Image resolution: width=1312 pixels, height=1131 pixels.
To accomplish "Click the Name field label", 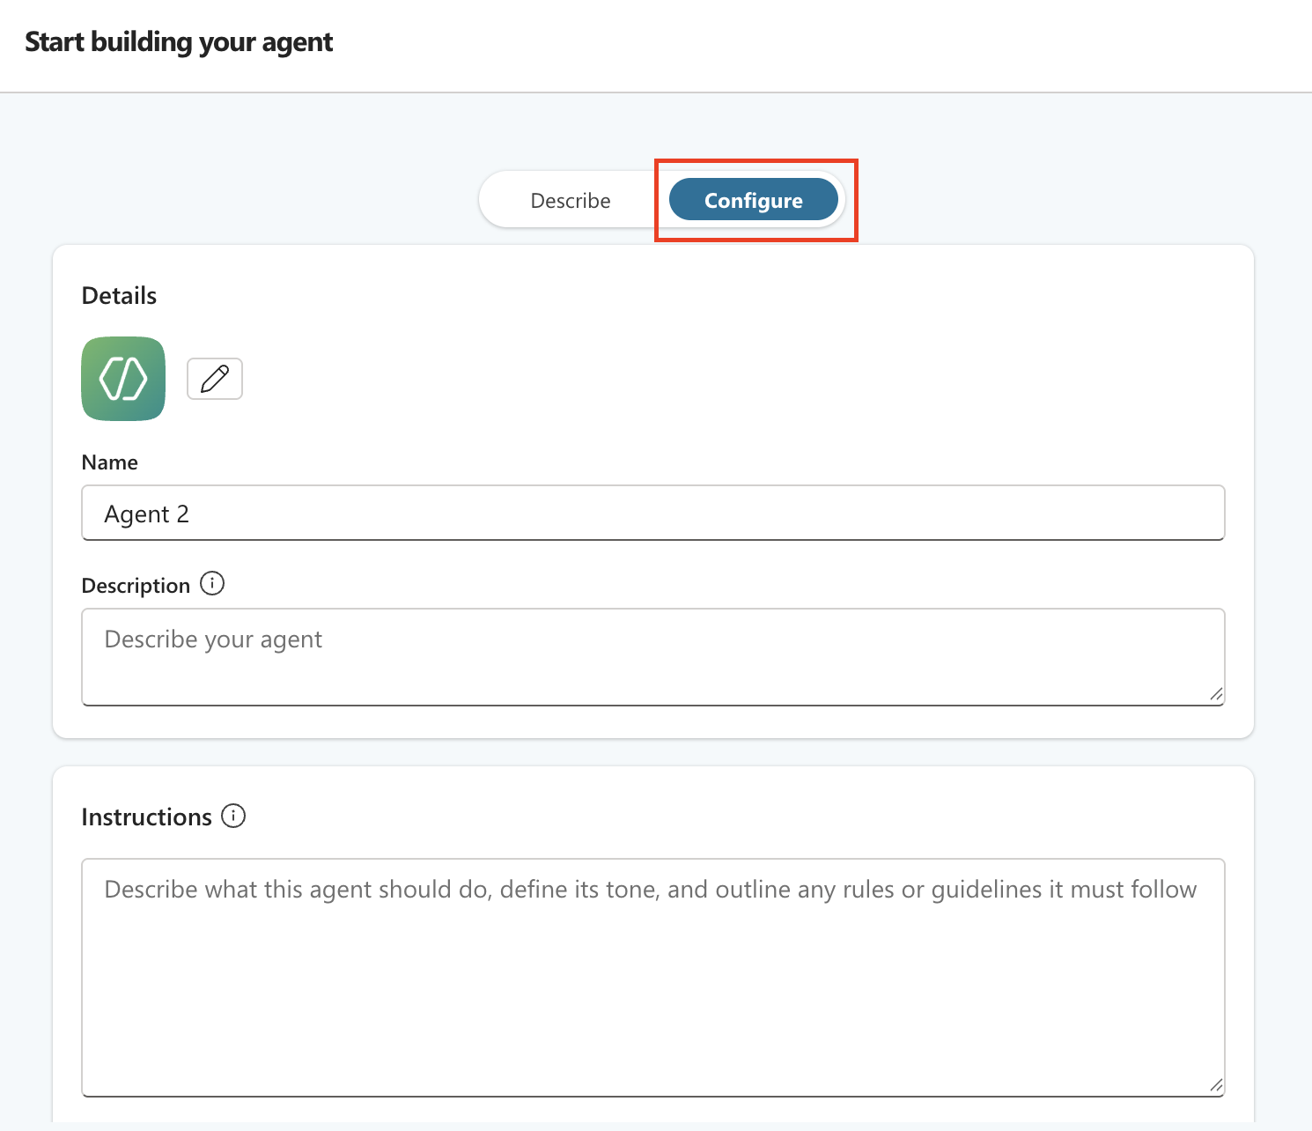I will (110, 462).
